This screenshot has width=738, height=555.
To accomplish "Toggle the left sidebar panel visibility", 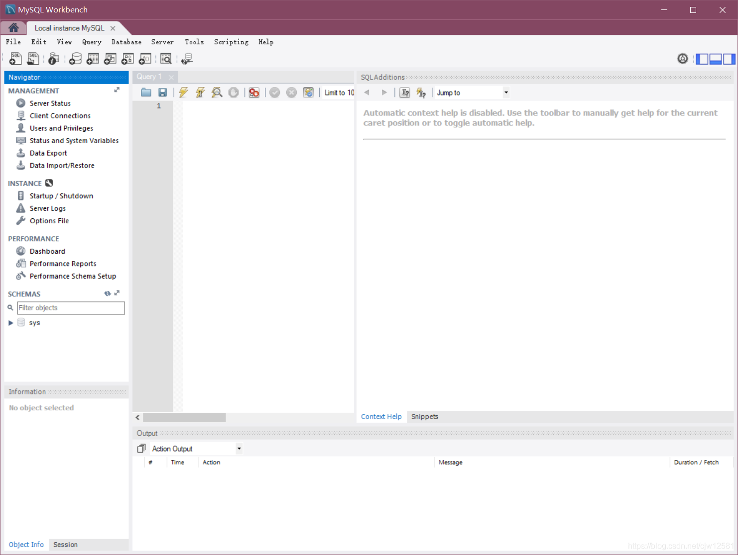I will 702,59.
